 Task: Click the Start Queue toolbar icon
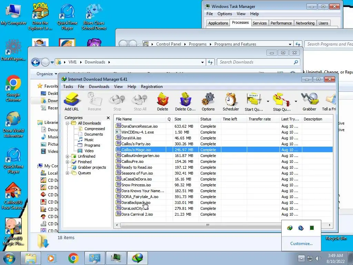(x=254, y=102)
